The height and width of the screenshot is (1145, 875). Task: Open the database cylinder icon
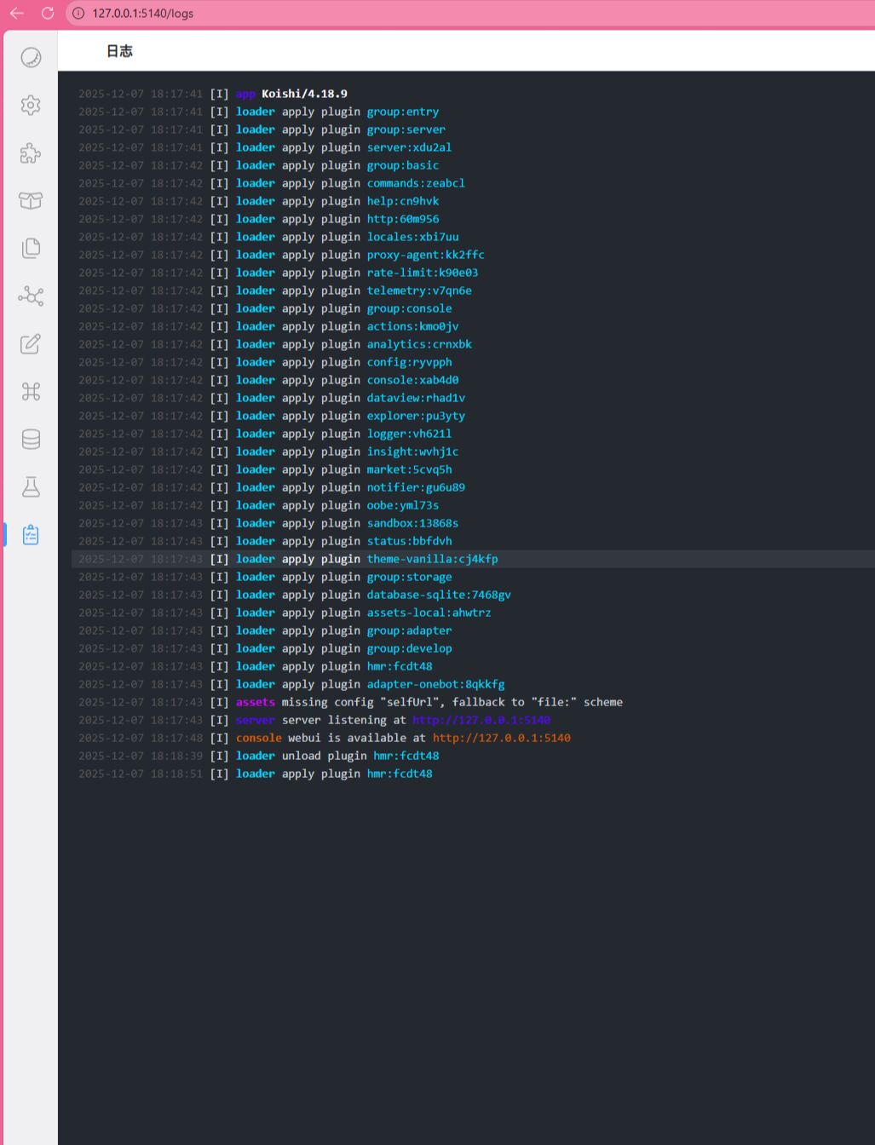[x=31, y=440]
